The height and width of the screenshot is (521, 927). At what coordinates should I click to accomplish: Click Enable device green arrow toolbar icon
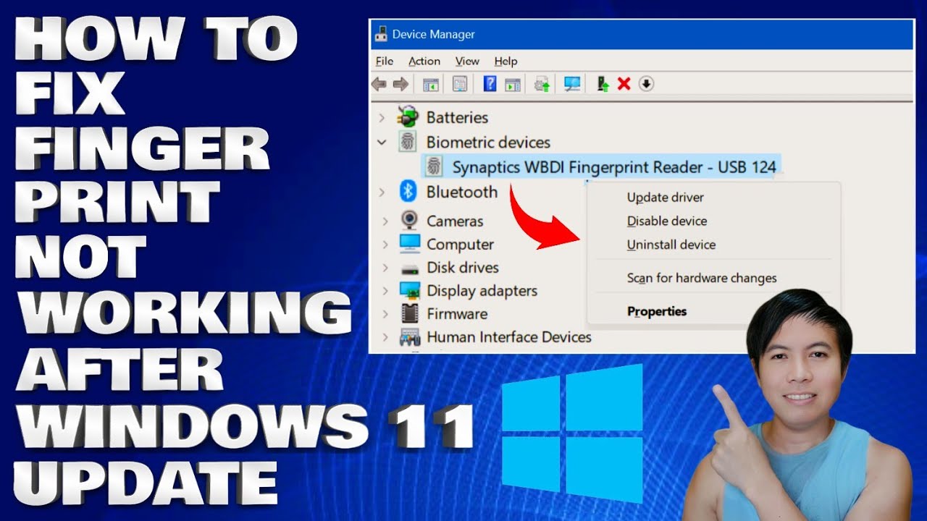[603, 85]
